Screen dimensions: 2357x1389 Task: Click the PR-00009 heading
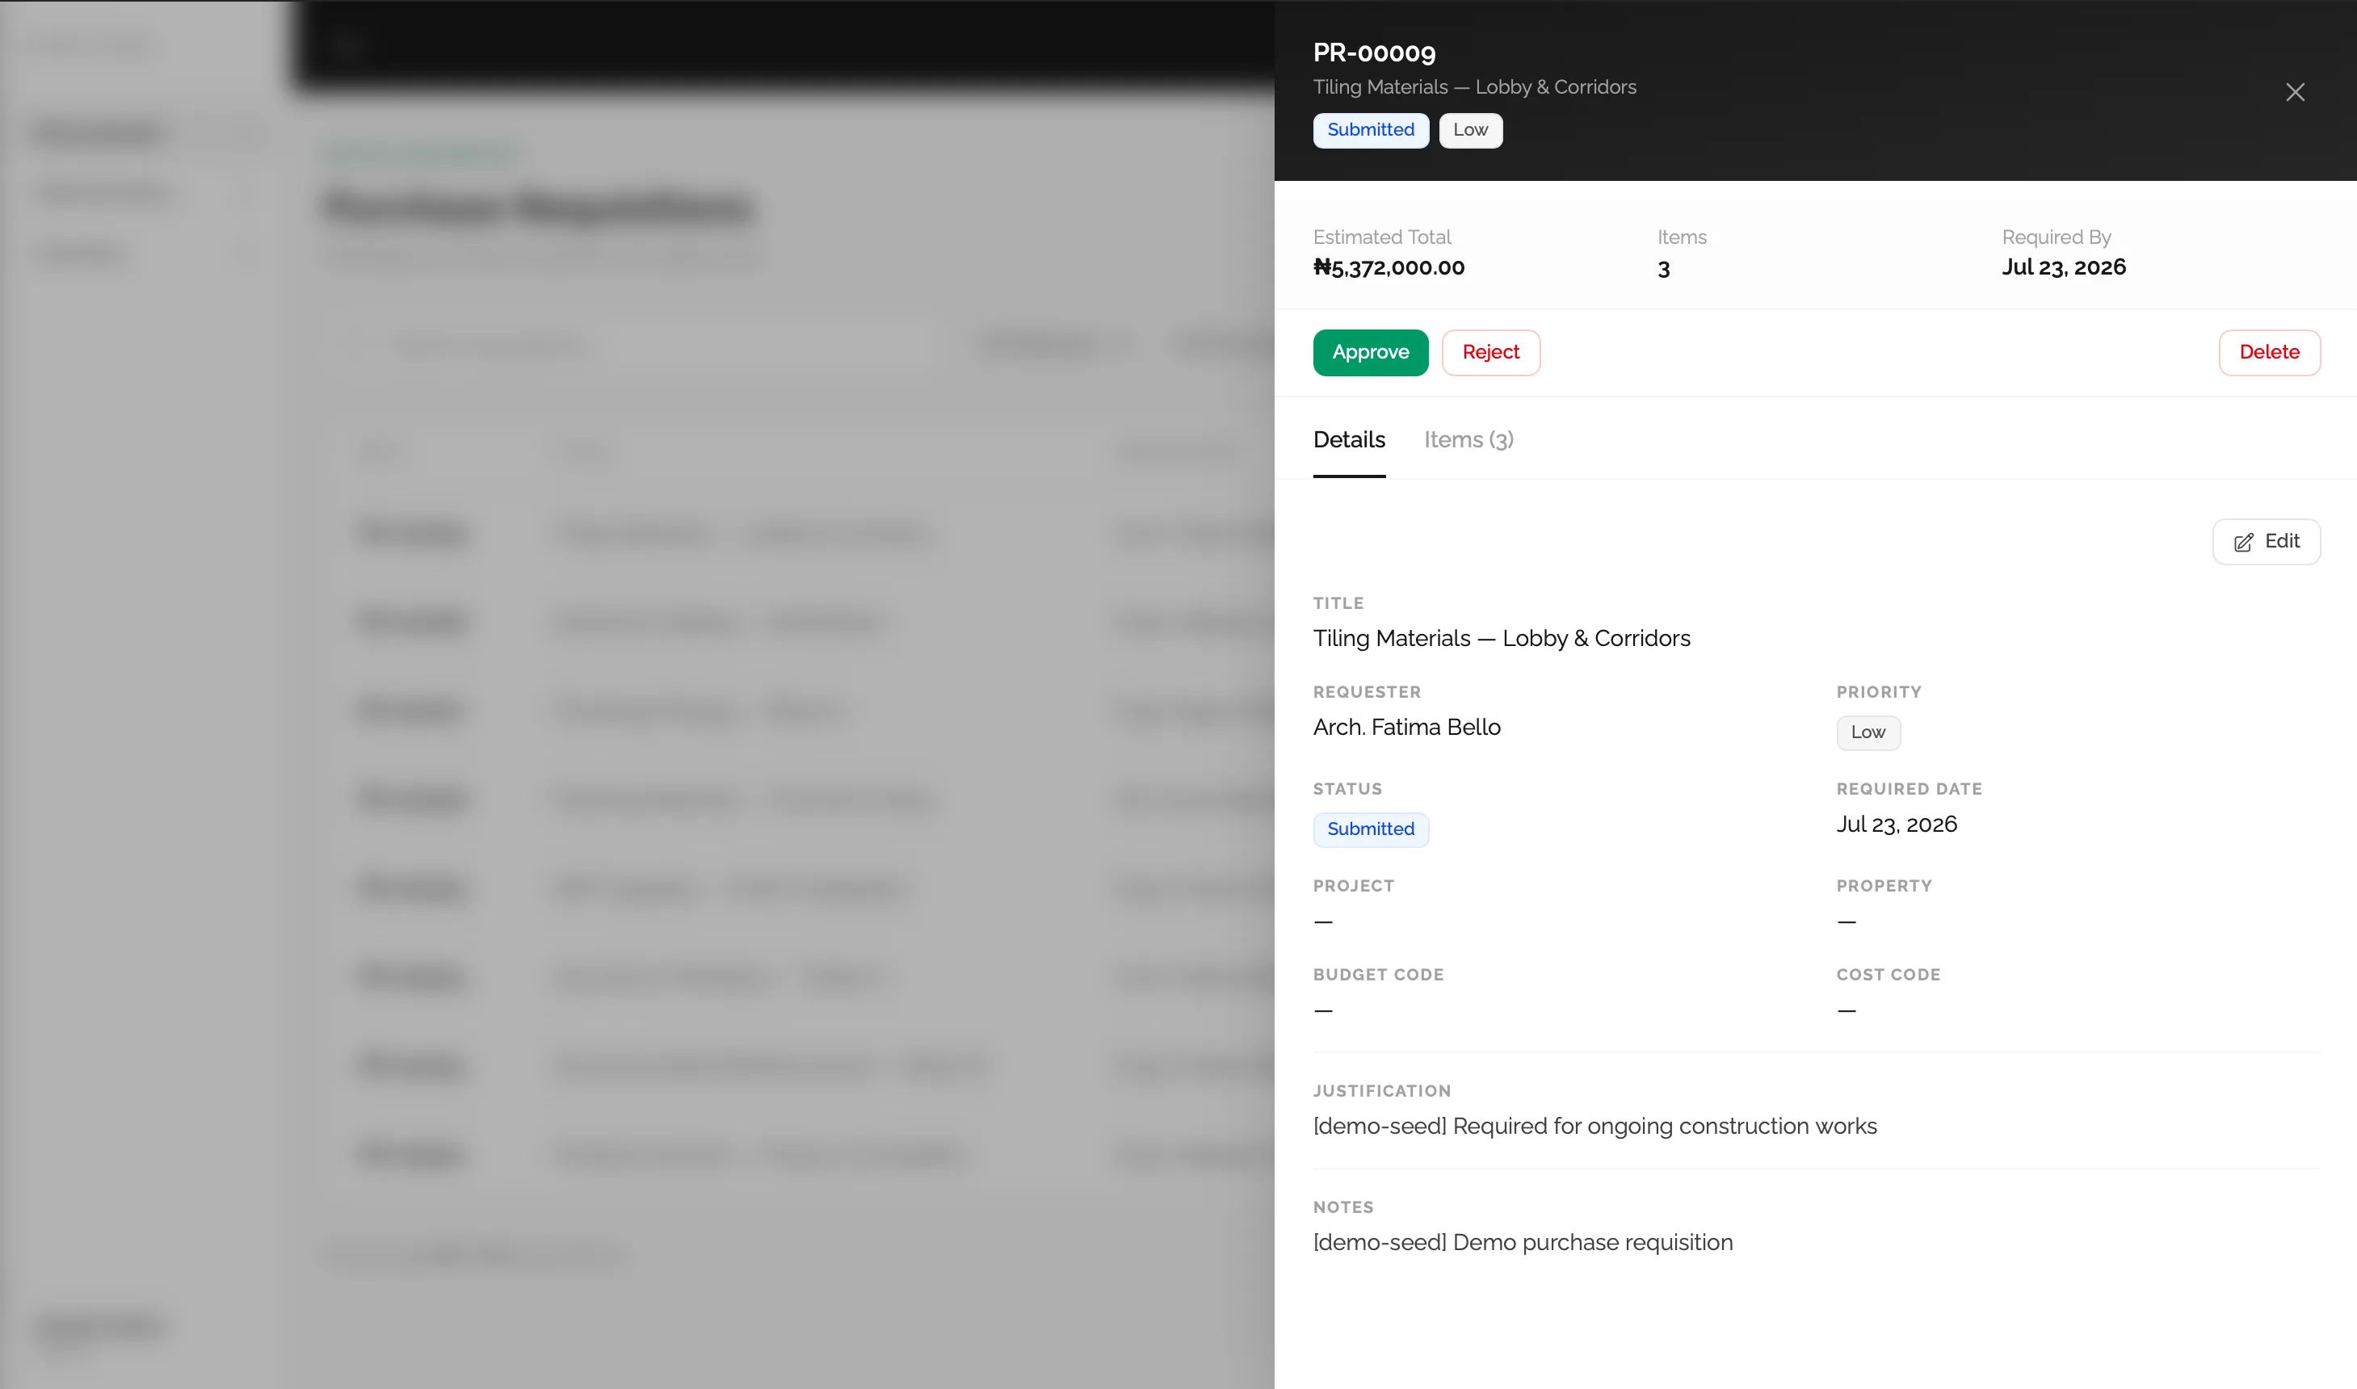(x=1374, y=52)
